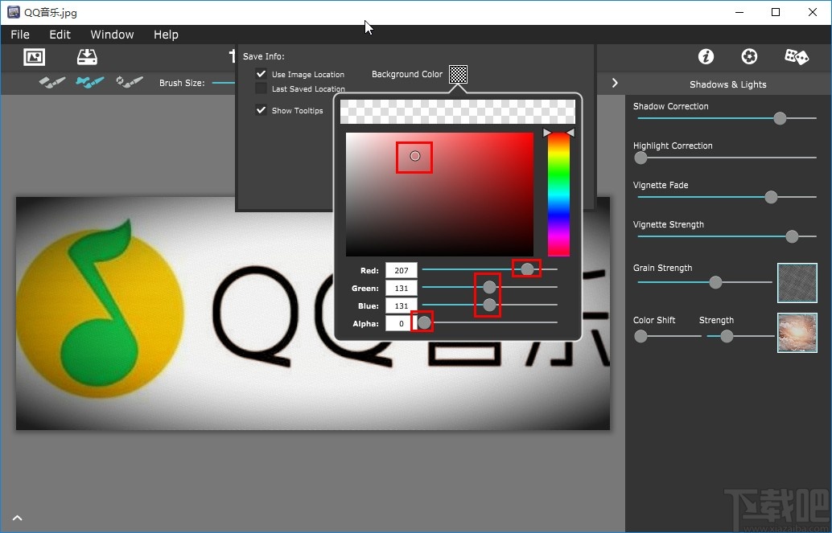Toggle Use Image Location checkbox
The image size is (832, 533).
[261, 74]
